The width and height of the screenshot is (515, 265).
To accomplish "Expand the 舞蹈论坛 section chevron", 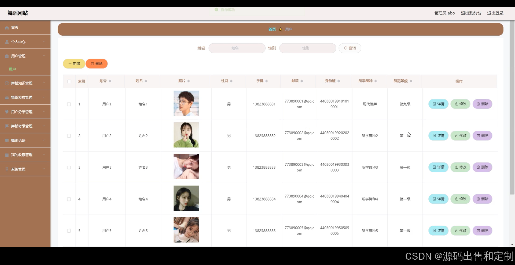I will (44, 140).
